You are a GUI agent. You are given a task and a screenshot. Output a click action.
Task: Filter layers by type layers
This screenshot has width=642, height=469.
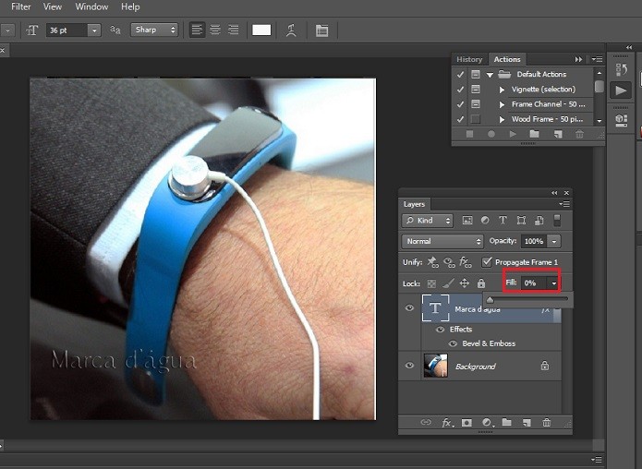coord(503,221)
